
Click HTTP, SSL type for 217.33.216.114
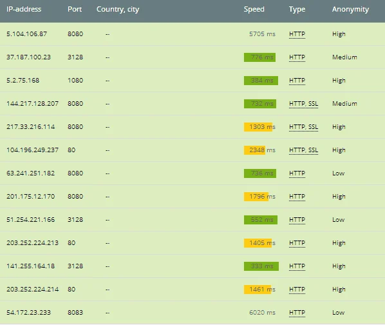[x=303, y=127]
